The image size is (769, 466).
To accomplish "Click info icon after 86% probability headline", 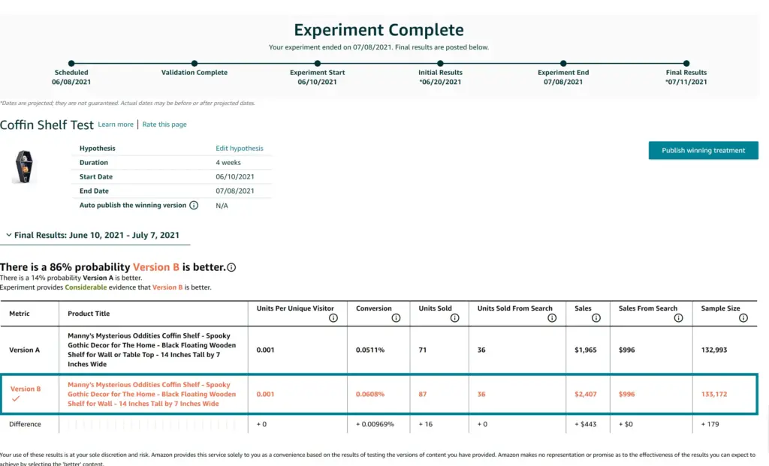I will tap(231, 267).
